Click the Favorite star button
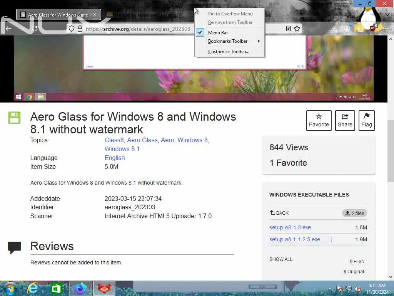This screenshot has height=296, width=394. [x=319, y=121]
